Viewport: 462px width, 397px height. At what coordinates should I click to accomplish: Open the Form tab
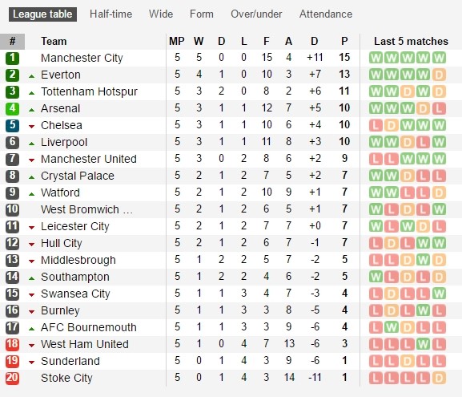click(202, 14)
